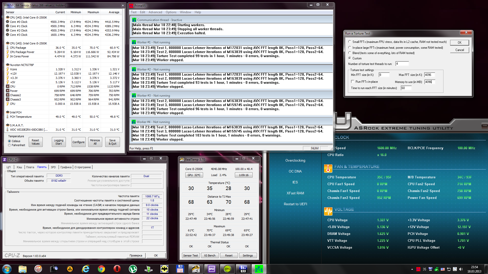Choose Blend torture test option
Viewport: 488px width, 274px height.
[350, 53]
